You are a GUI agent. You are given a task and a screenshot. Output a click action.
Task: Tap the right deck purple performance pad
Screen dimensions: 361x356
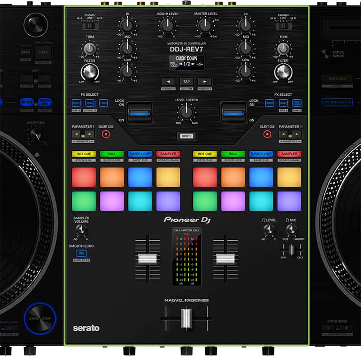click(x=289, y=201)
